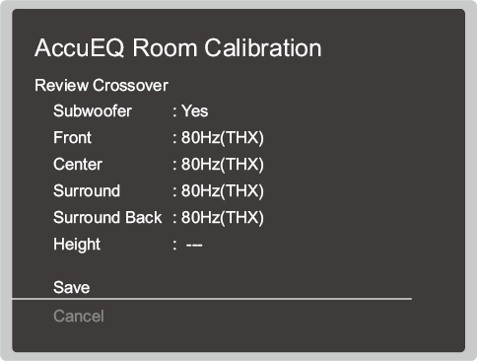Image resolution: width=478 pixels, height=362 pixels.
Task: Click the Height value dashes
Action: click(194, 246)
